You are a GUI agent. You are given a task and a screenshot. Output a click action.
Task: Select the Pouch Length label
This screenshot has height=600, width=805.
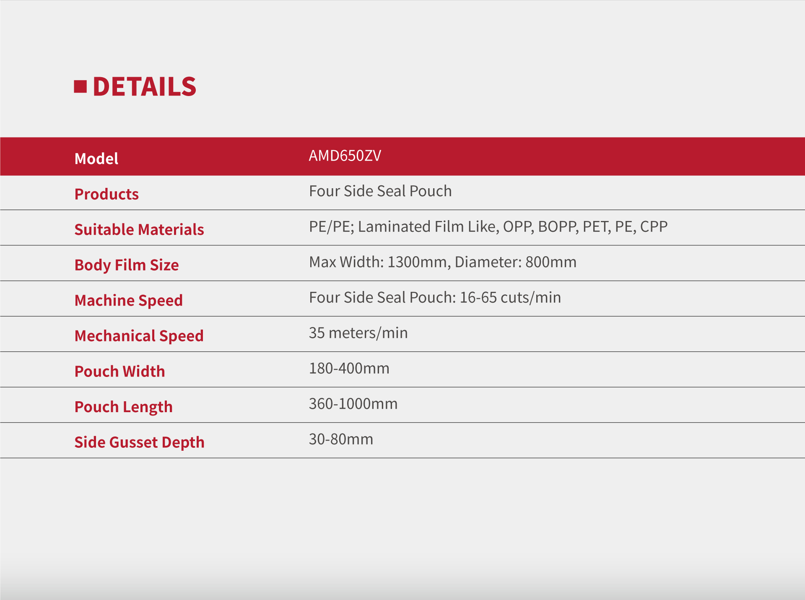pyautogui.click(x=124, y=407)
